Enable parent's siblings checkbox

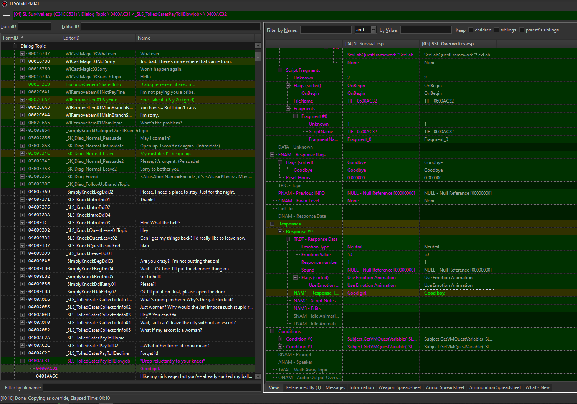click(x=522, y=30)
